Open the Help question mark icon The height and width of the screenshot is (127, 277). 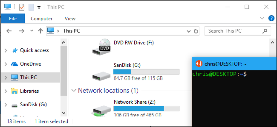(x=271, y=18)
